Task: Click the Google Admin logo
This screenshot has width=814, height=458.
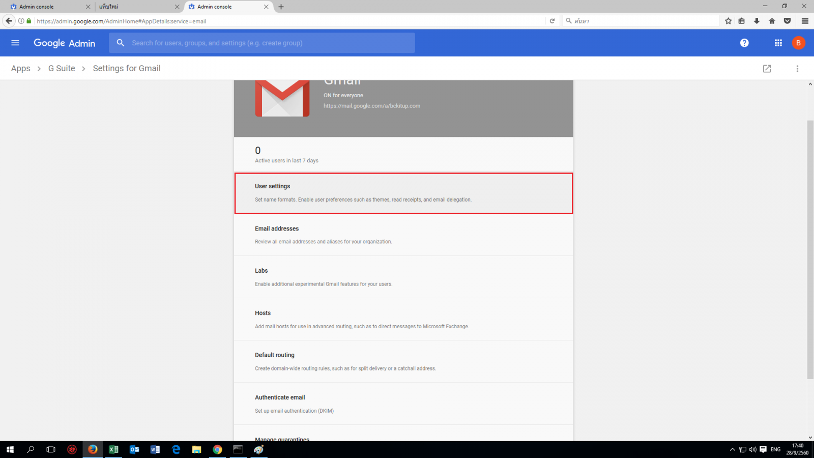Action: pos(64,43)
